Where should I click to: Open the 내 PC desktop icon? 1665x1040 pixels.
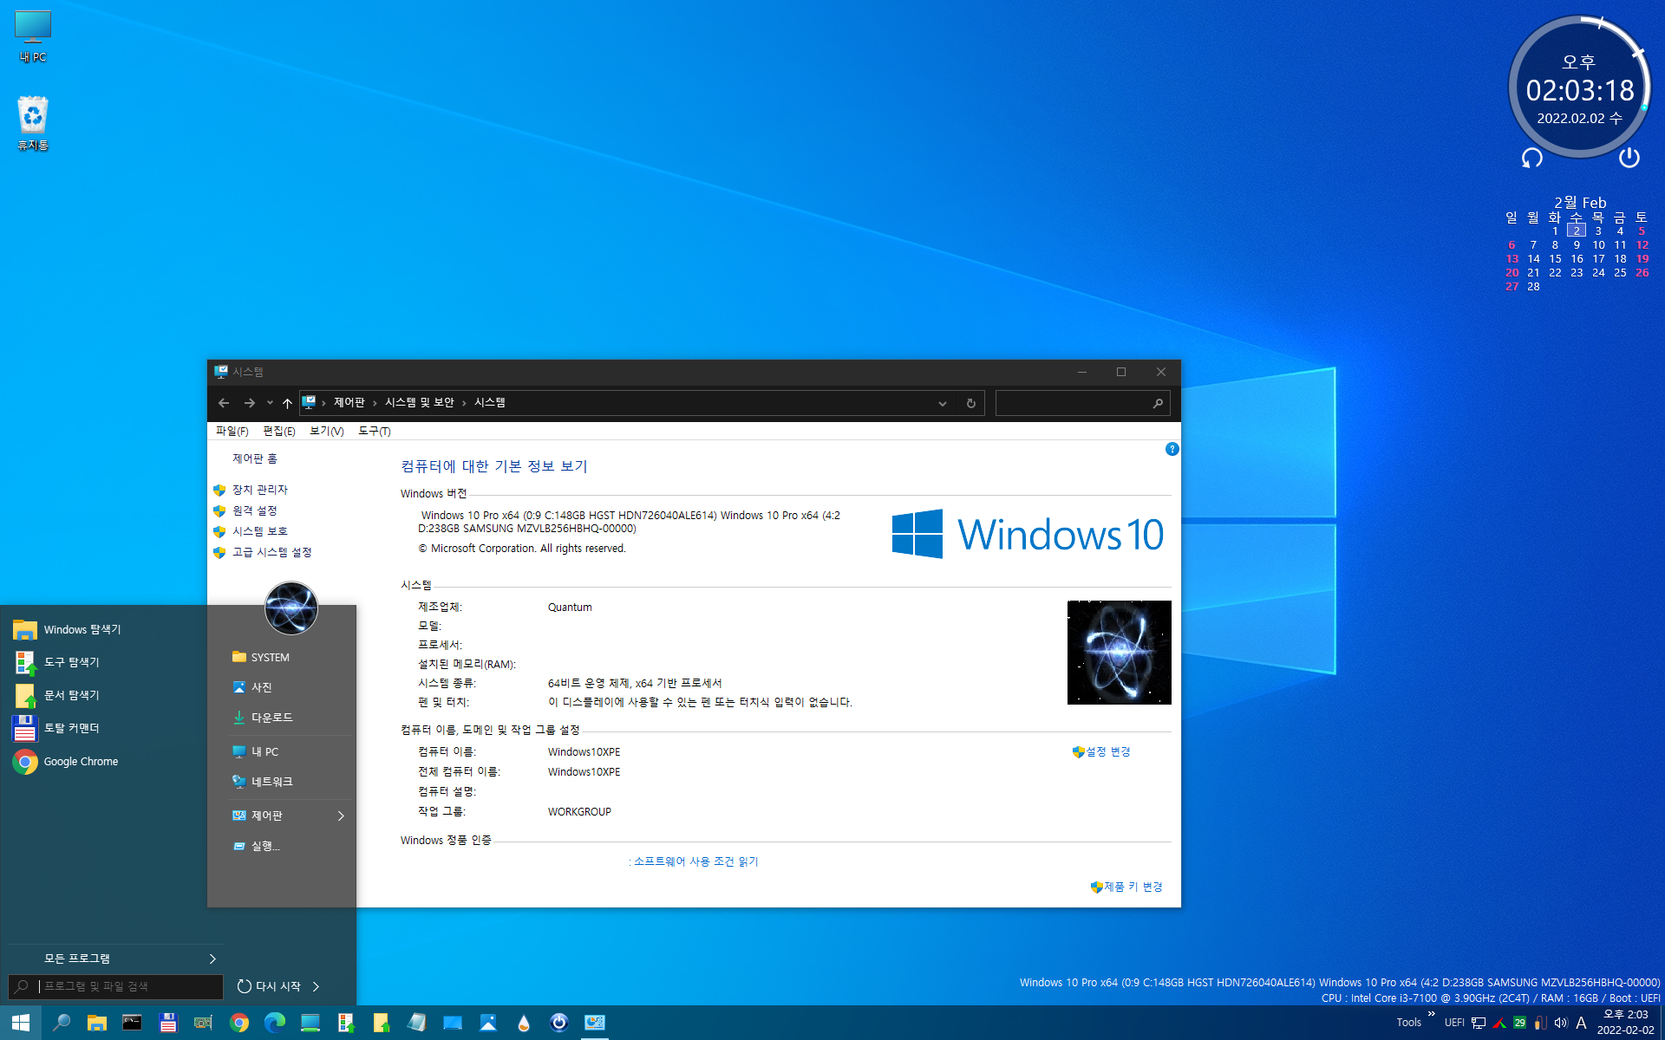(33, 36)
